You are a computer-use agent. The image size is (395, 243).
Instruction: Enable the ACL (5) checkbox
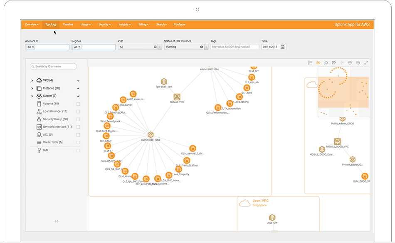78,135
